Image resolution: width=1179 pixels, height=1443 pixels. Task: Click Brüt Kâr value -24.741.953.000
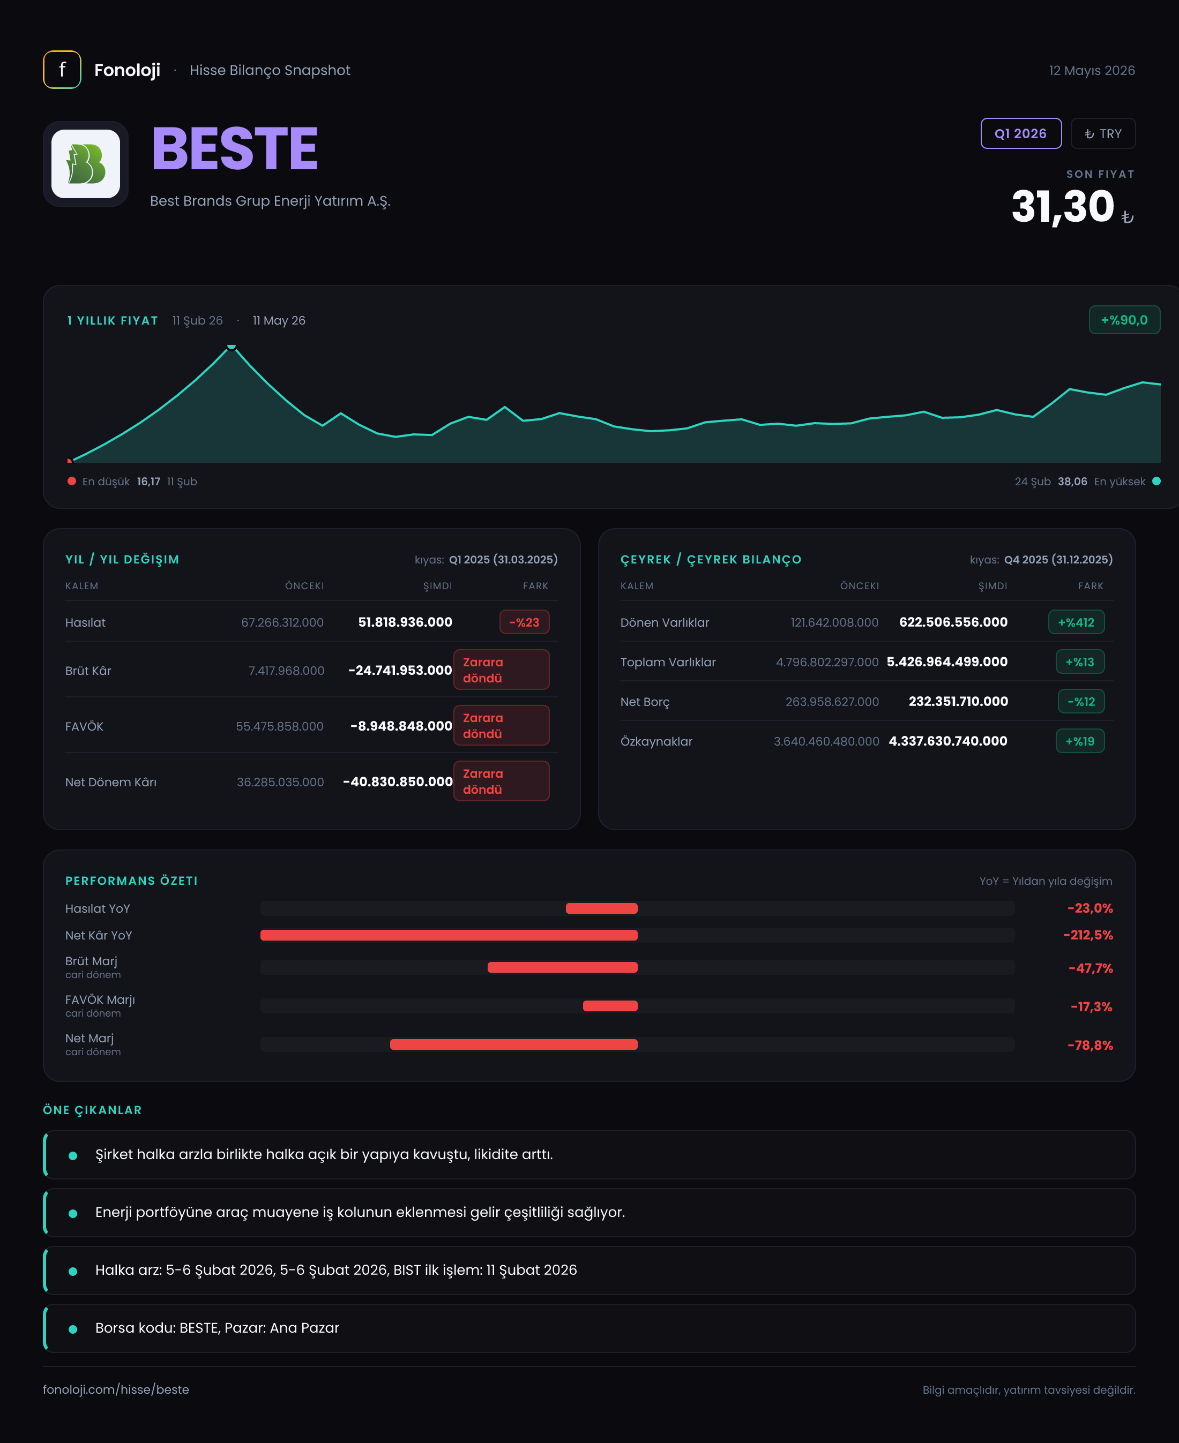pyautogui.click(x=400, y=671)
